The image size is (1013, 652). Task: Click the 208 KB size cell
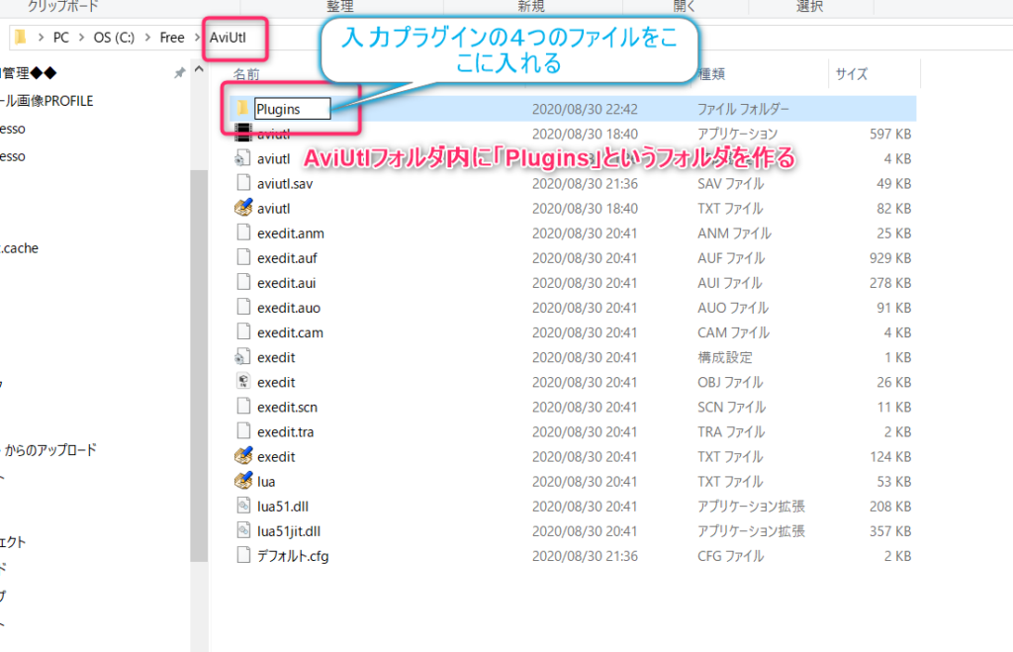click(x=890, y=506)
